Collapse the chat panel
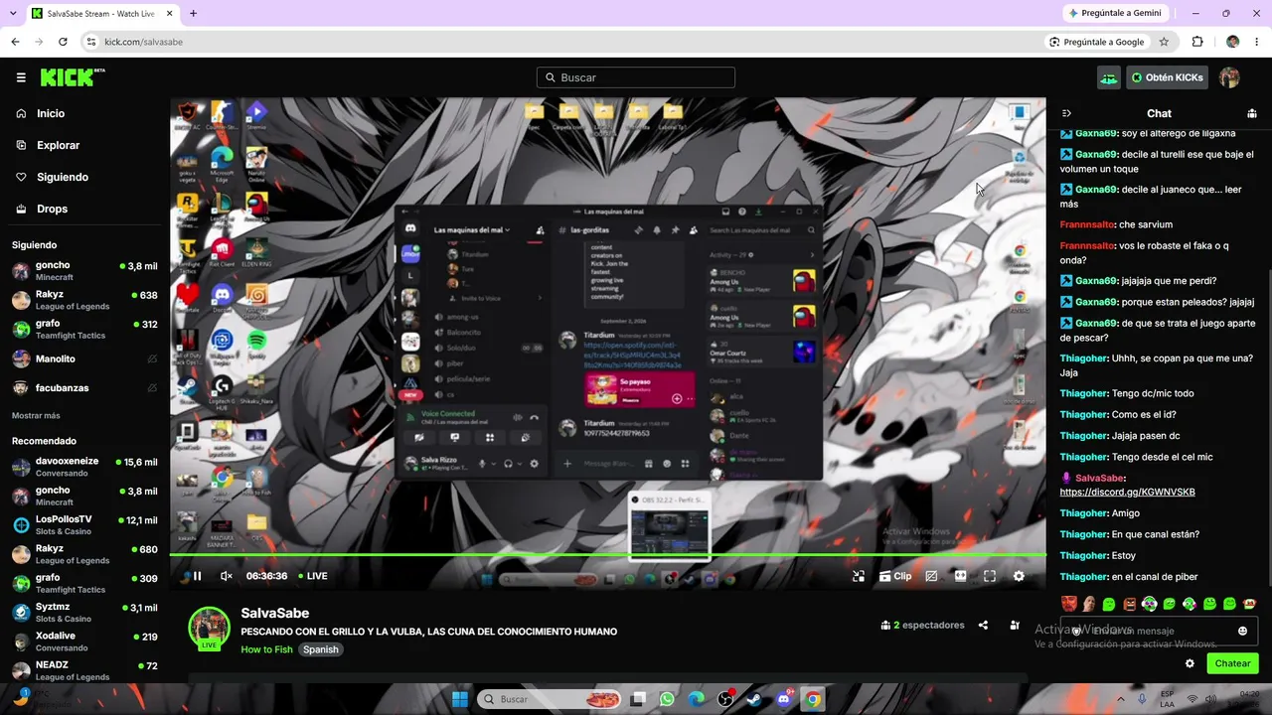The image size is (1272, 715). click(x=1066, y=113)
